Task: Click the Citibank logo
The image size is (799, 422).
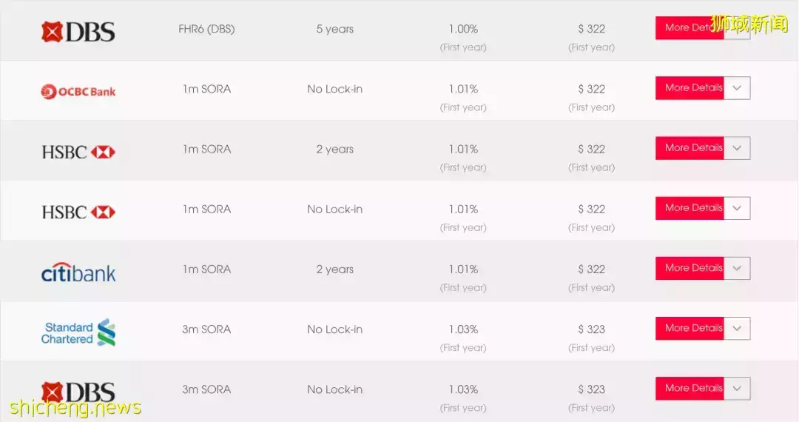Action: [x=78, y=273]
